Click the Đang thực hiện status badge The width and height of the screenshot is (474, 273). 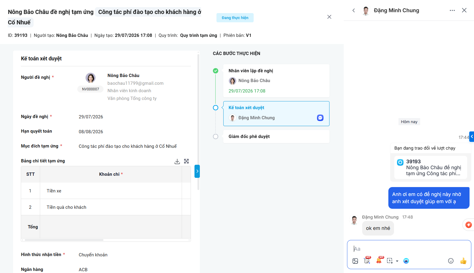pyautogui.click(x=235, y=18)
